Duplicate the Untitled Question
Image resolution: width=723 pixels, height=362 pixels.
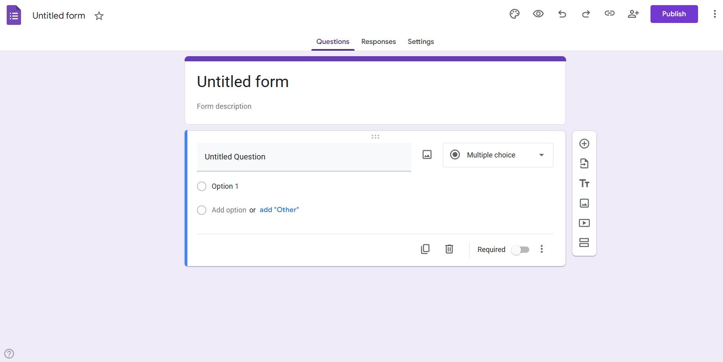(x=425, y=249)
